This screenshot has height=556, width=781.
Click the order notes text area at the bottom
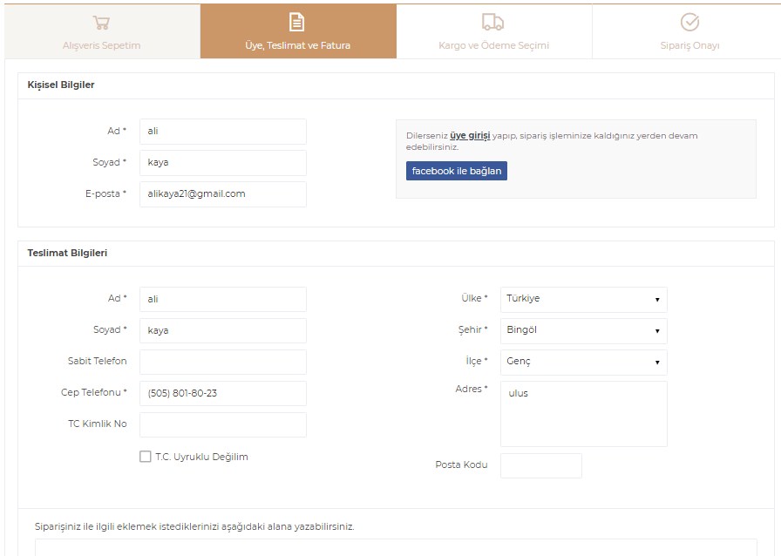(396, 547)
